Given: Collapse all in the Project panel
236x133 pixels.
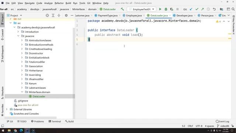Looking at the screenshot, I should pyautogui.click(x=59, y=16).
